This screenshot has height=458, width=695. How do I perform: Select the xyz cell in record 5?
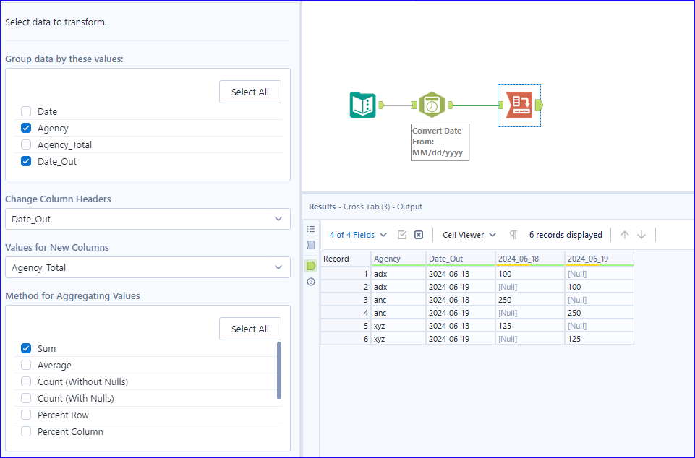click(398, 326)
